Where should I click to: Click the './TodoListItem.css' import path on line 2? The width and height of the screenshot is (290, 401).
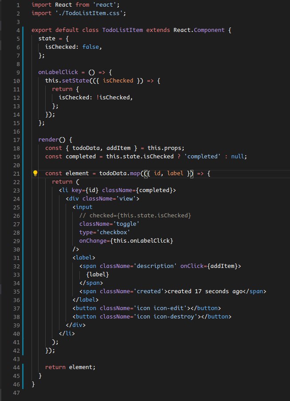[89, 13]
